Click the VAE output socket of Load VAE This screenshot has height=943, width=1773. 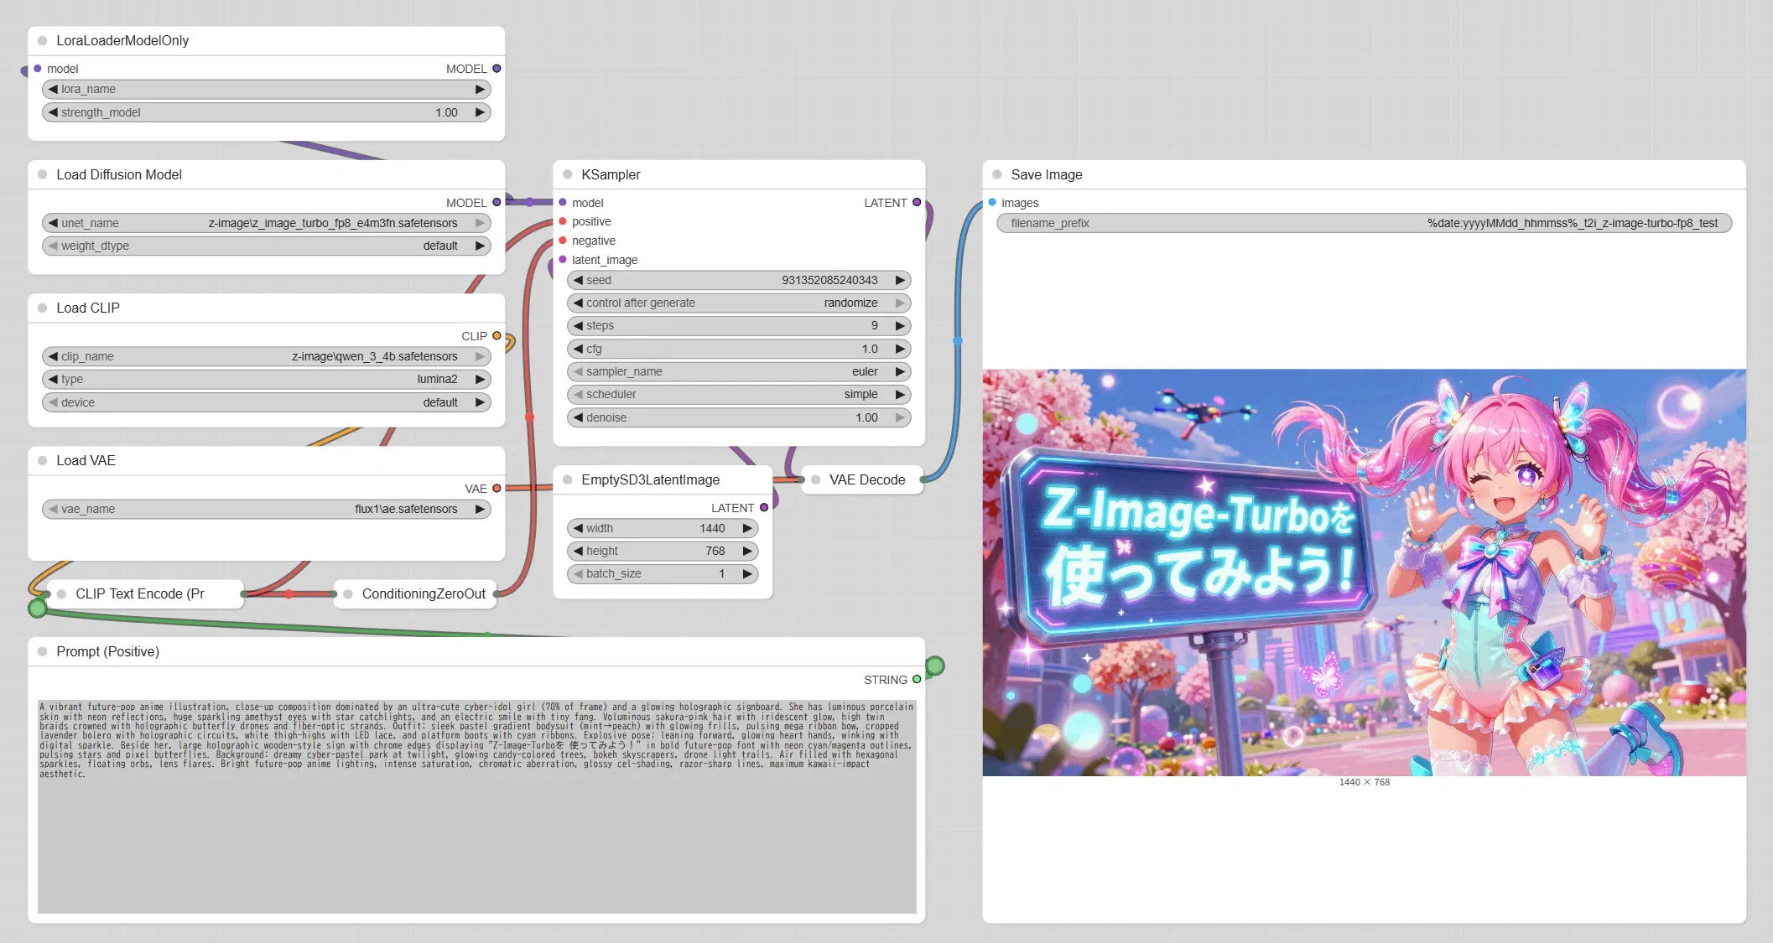(497, 489)
